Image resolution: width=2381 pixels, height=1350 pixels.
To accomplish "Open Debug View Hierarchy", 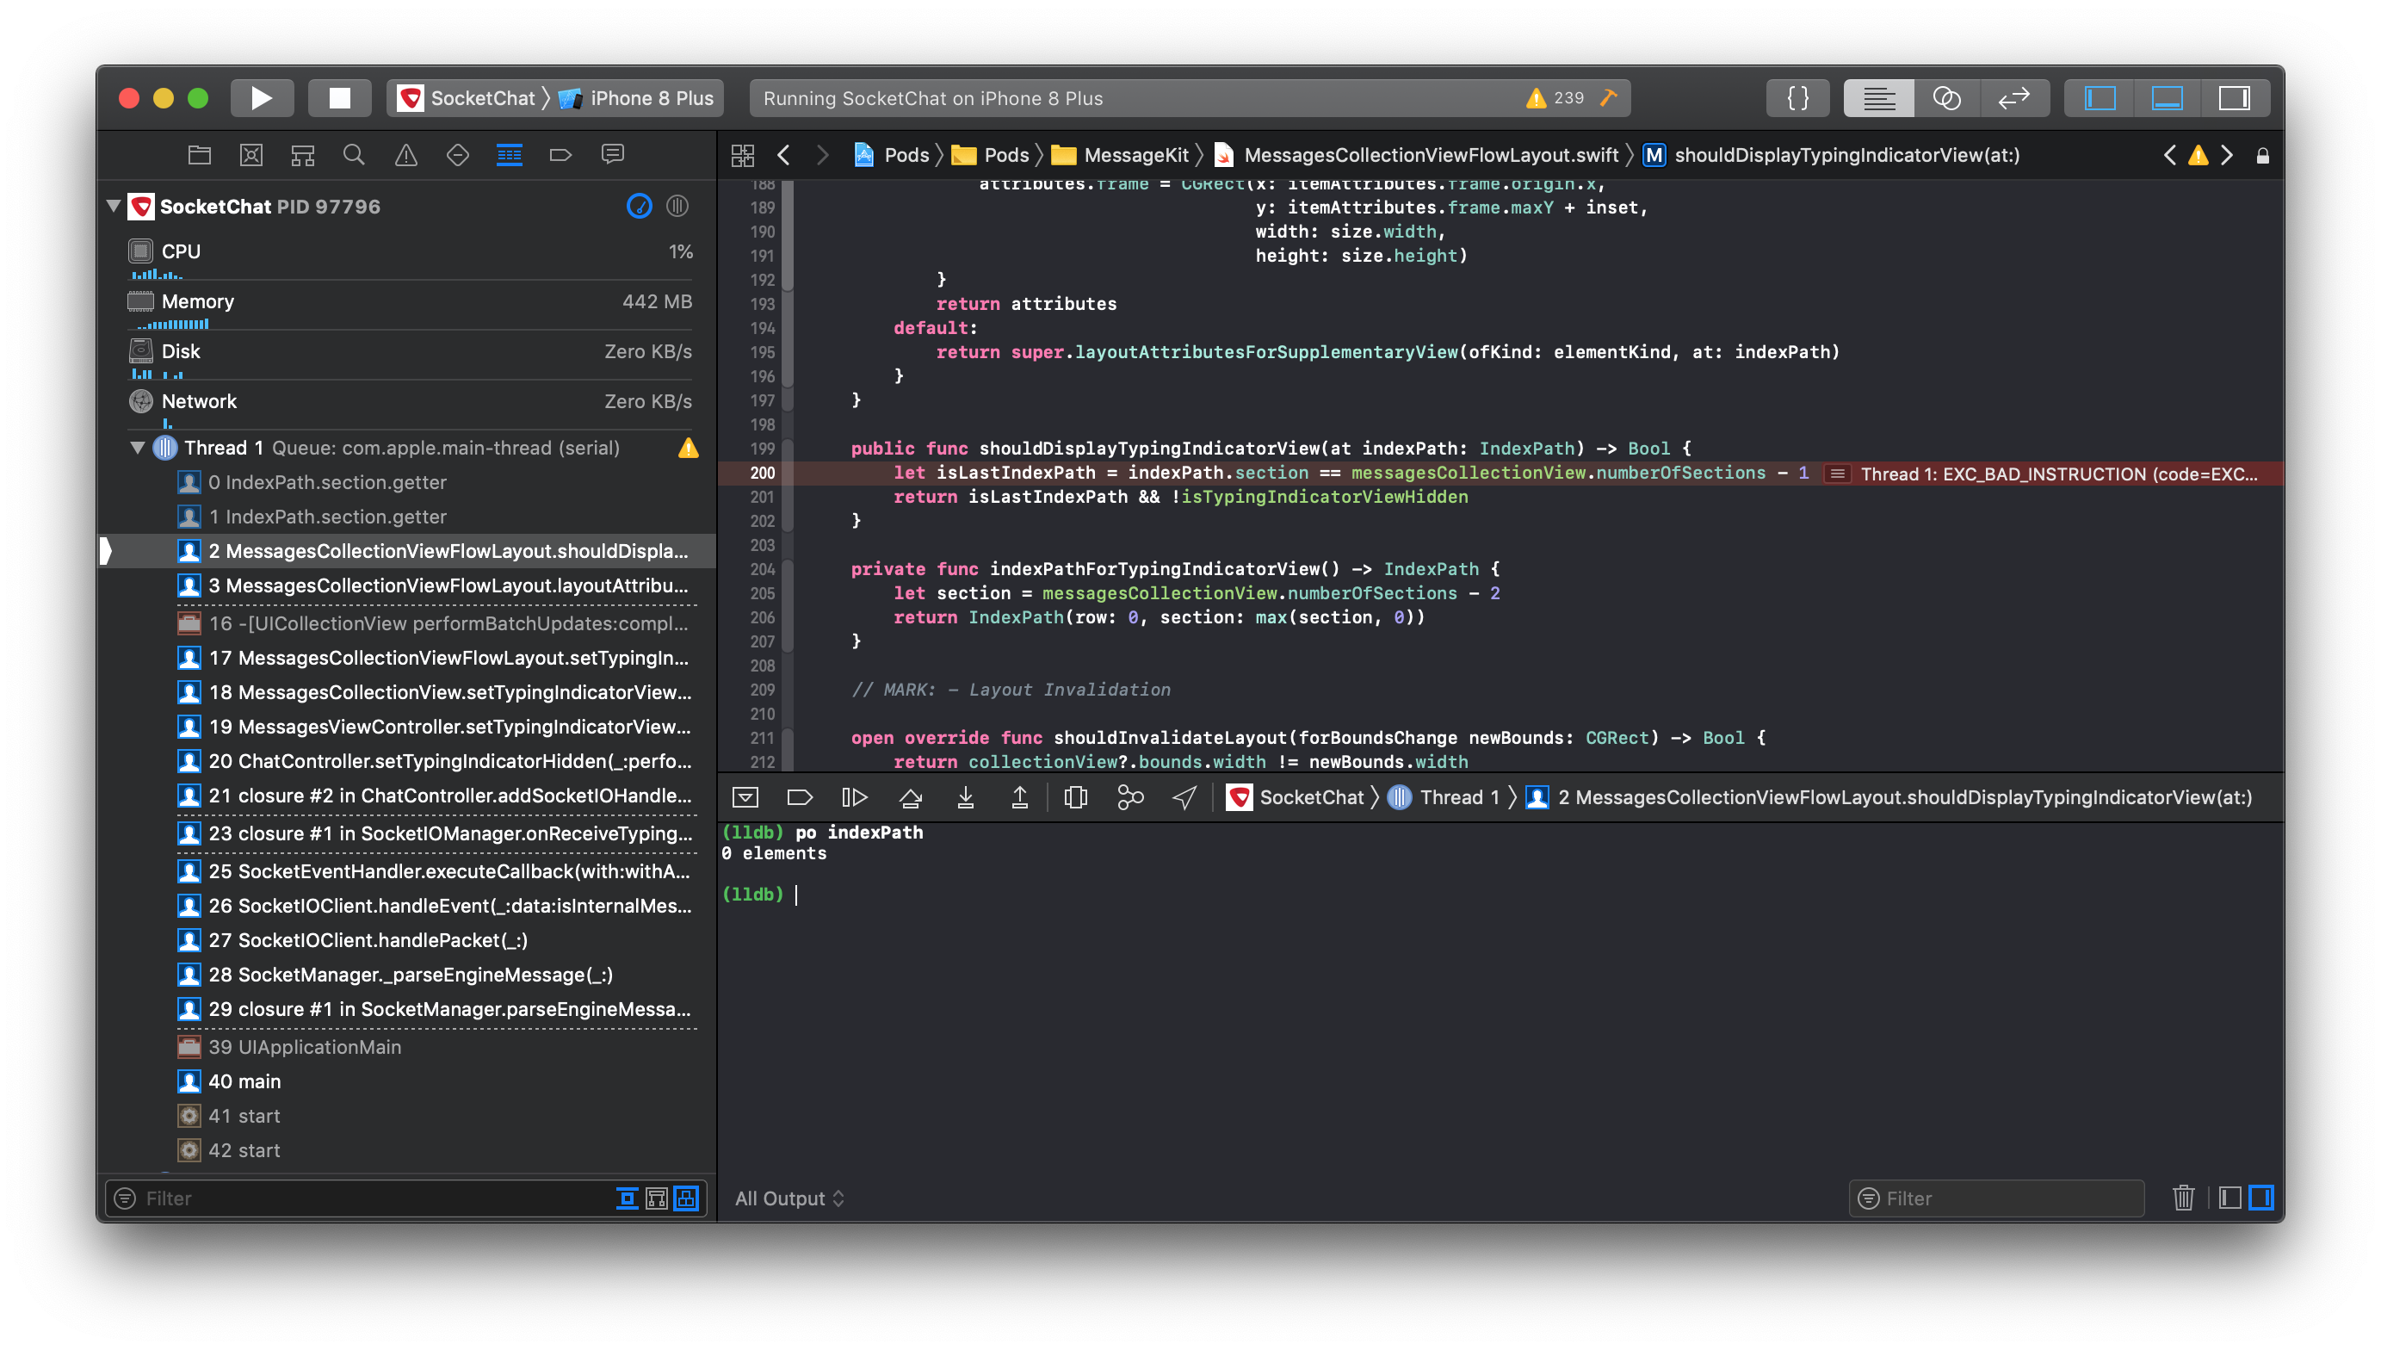I will [x=1075, y=797].
